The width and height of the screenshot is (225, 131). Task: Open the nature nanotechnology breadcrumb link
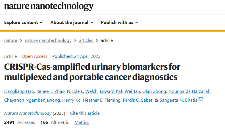click(x=48, y=40)
